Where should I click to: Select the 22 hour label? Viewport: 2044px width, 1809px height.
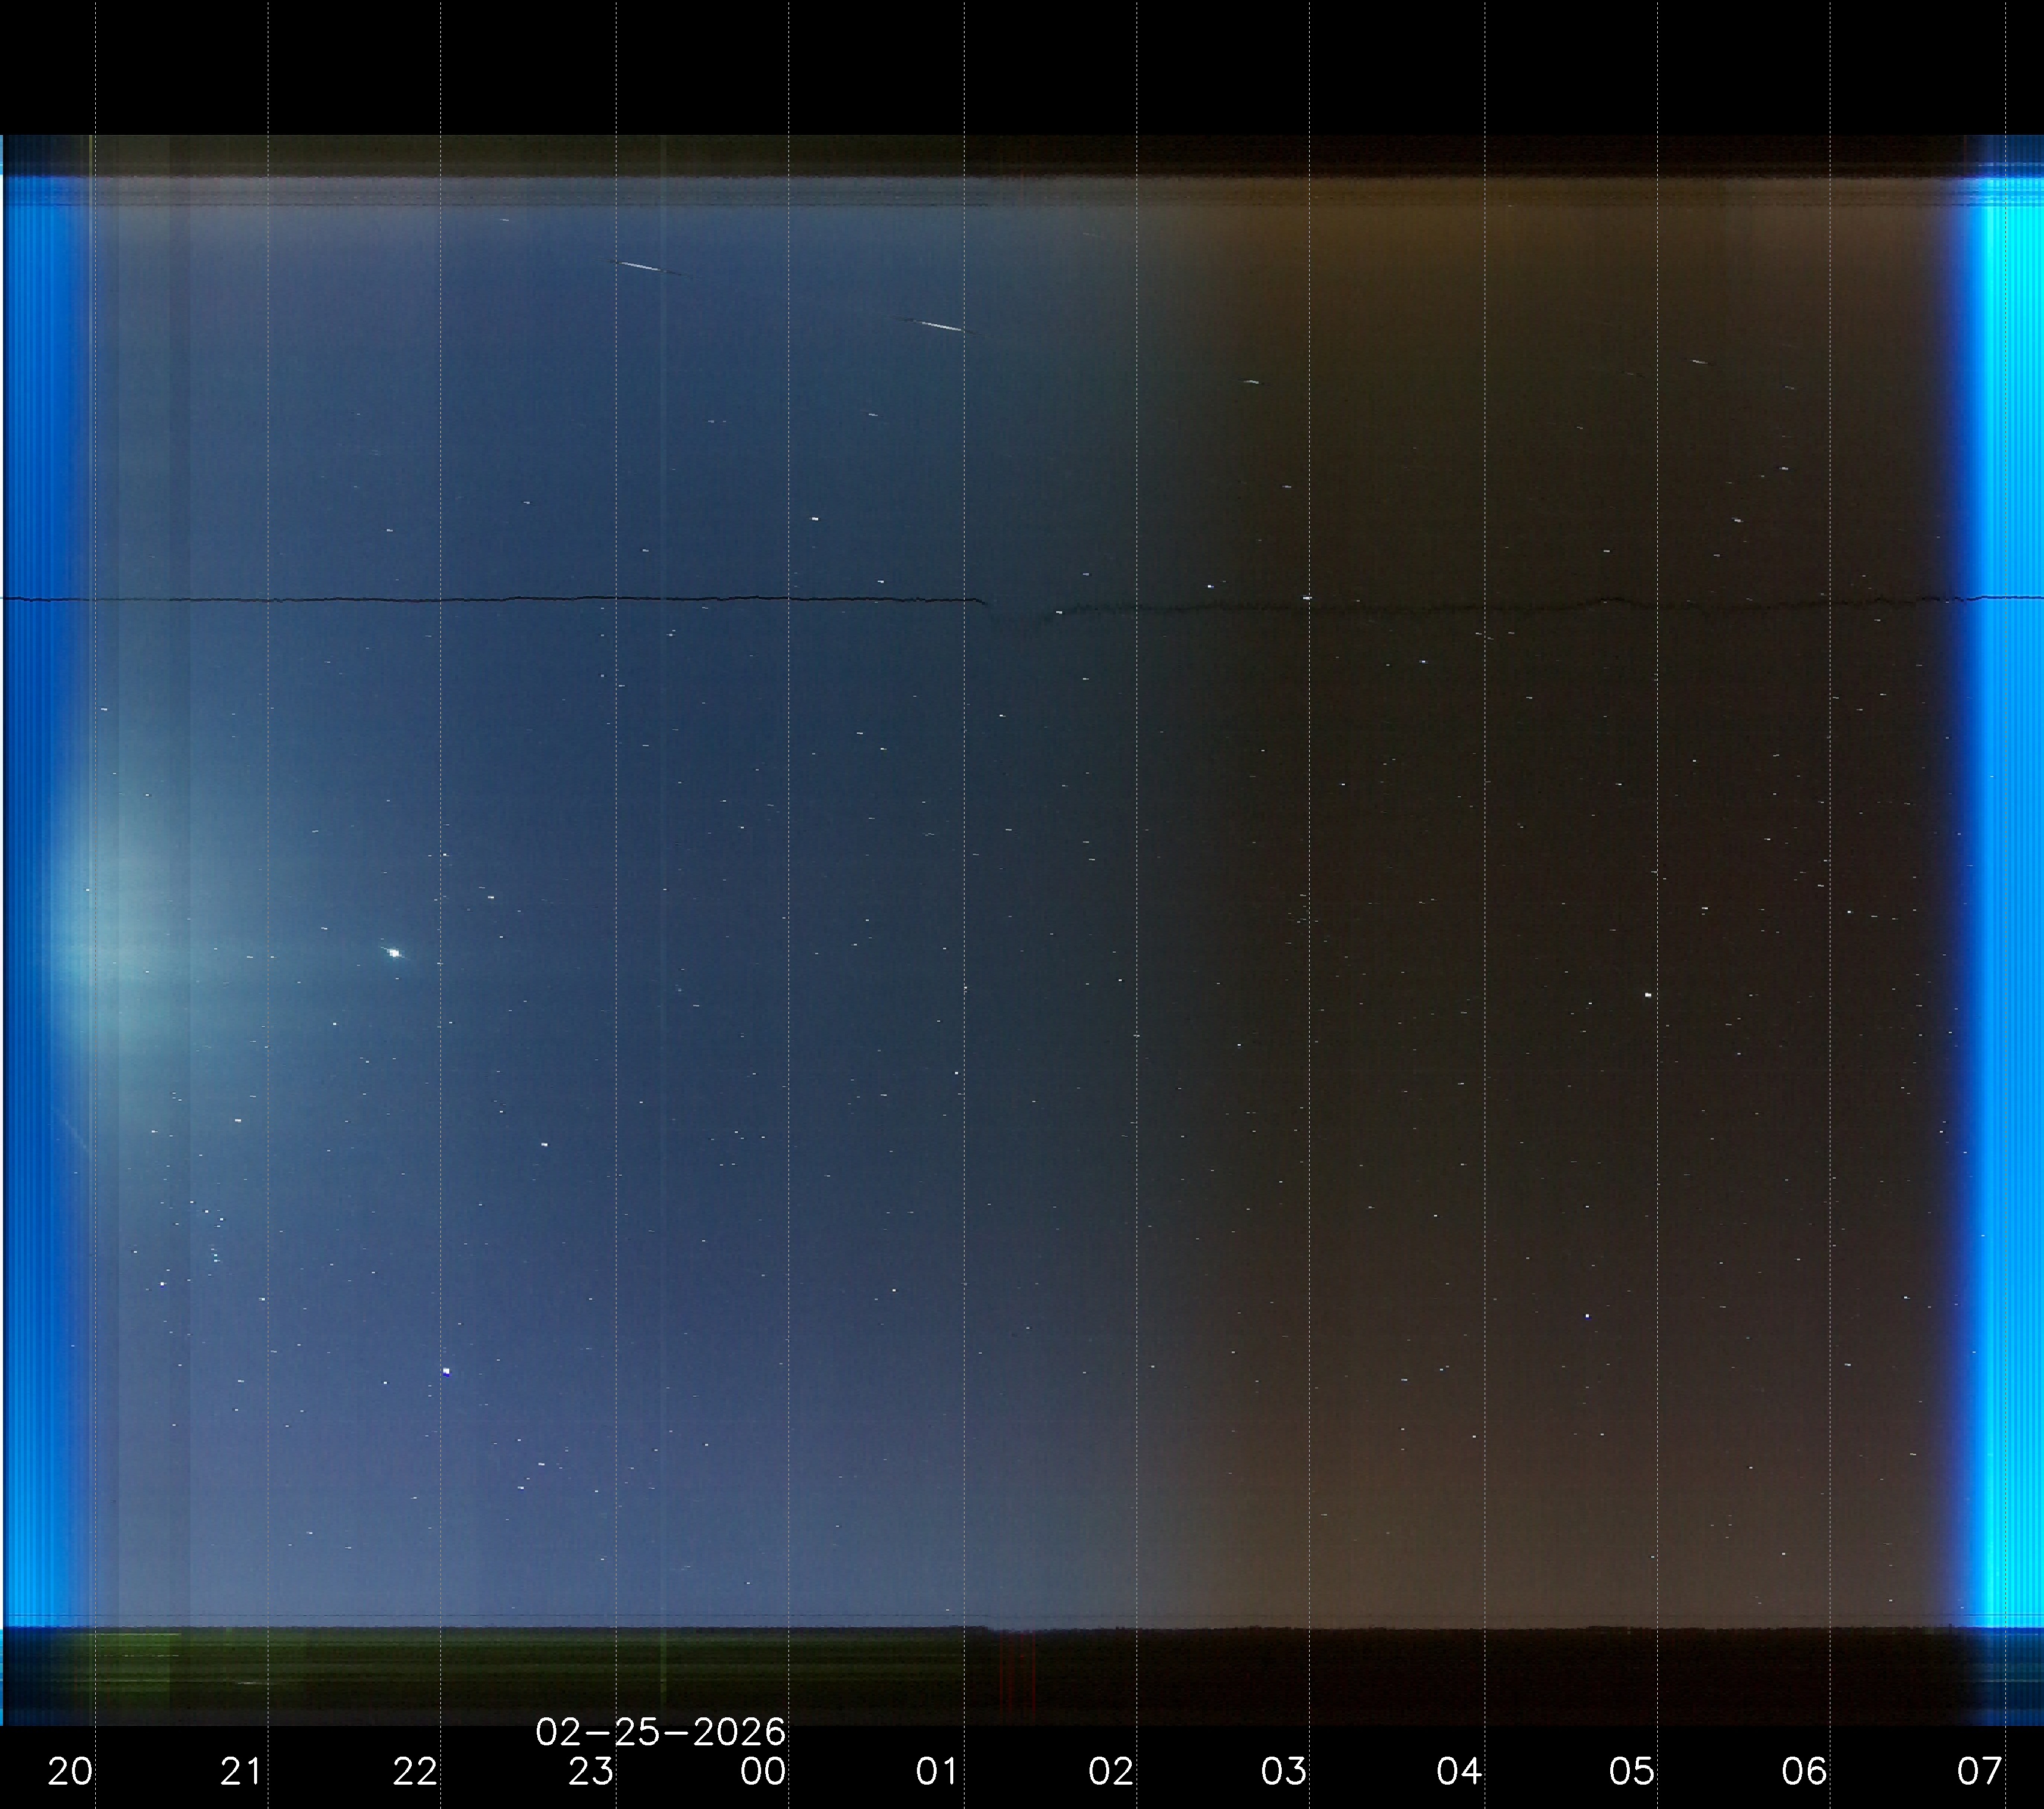(x=415, y=1772)
